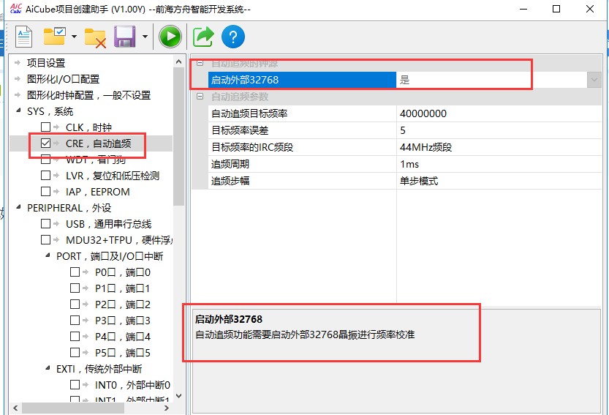The width and height of the screenshot is (609, 415).
Task: Collapse the 自动追频的时钟源 property group
Action: [200, 63]
